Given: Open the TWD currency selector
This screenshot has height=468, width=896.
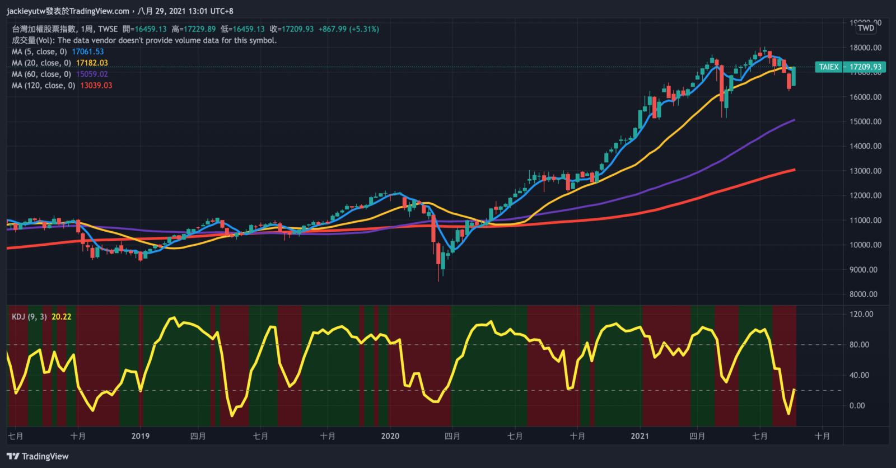Looking at the screenshot, I should coord(865,28).
